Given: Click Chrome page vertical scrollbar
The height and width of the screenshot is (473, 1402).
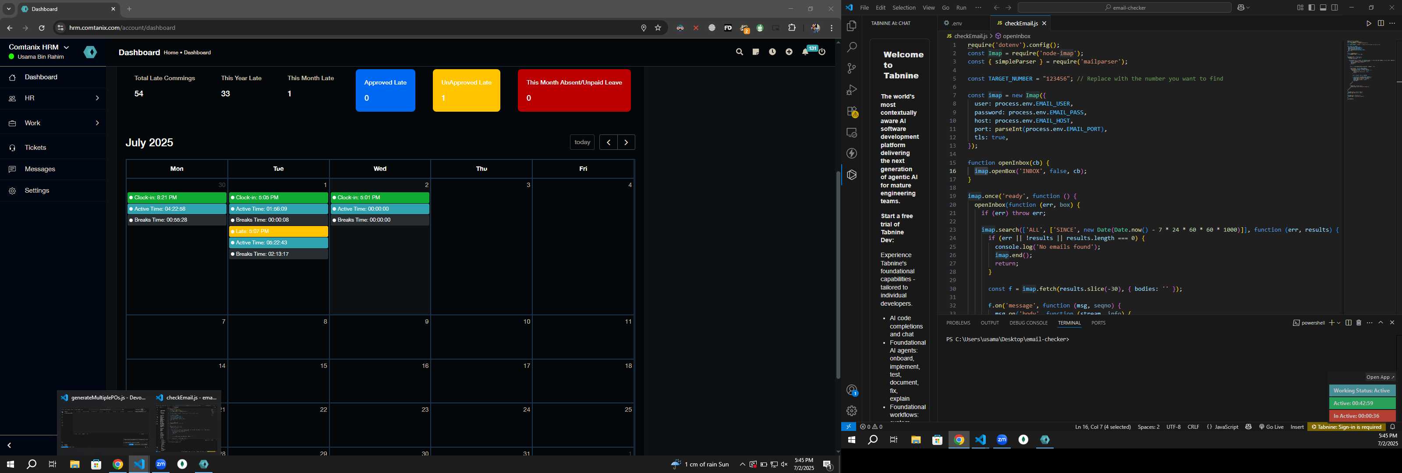Looking at the screenshot, I should [x=838, y=275].
